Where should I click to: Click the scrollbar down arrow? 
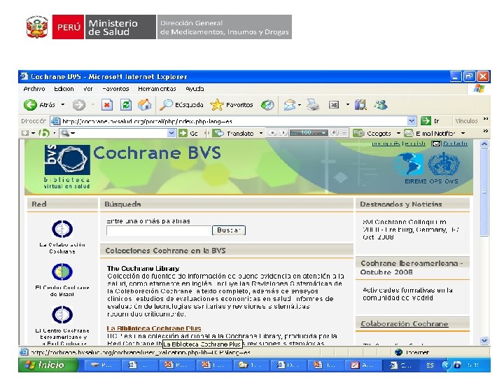coord(484,340)
